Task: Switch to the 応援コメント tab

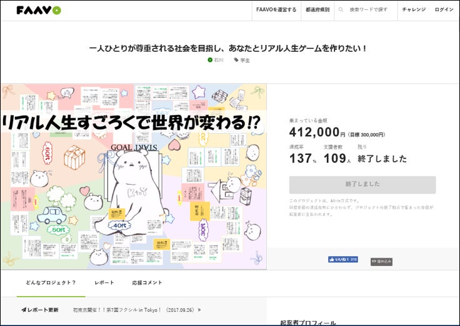Action: click(147, 283)
